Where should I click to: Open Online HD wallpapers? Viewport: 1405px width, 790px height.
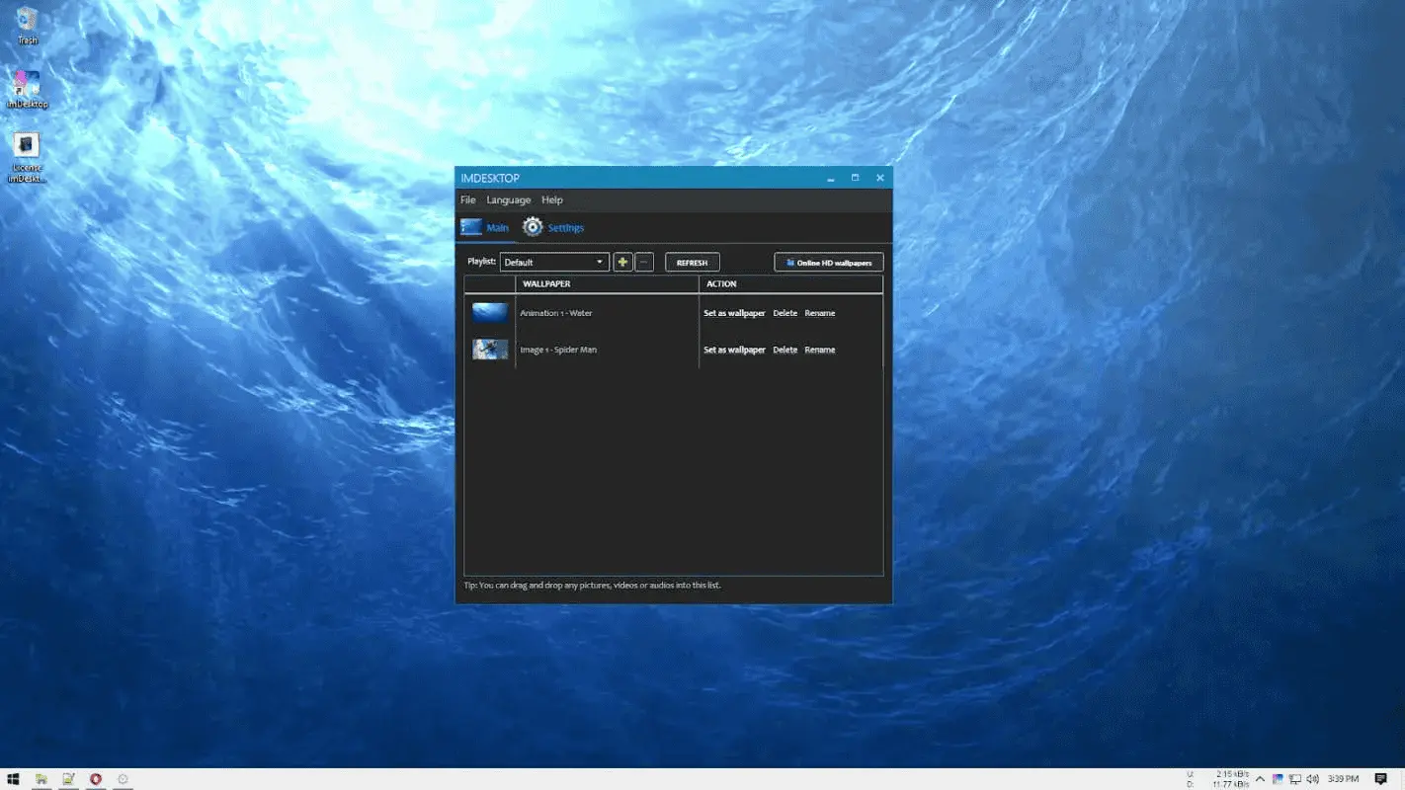828,263
